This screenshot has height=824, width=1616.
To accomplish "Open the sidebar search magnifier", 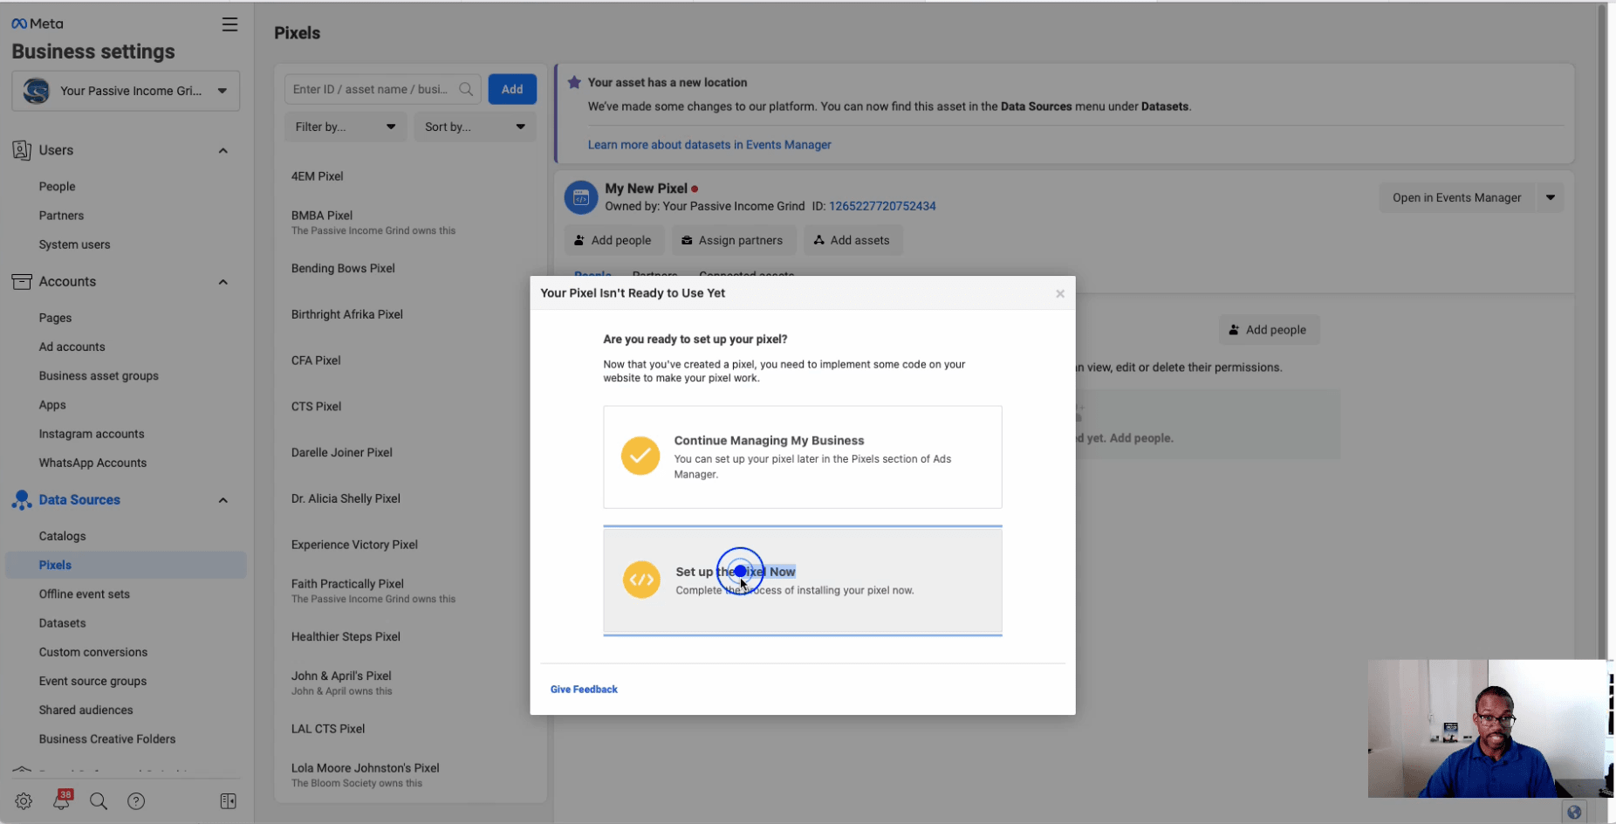I will tap(99, 801).
